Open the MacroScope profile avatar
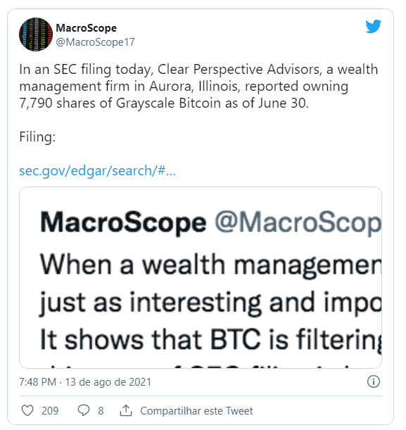 [36, 34]
